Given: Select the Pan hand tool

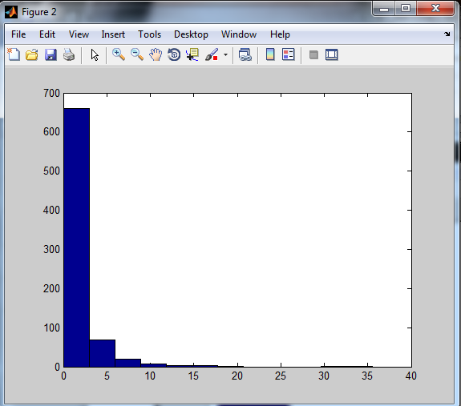Looking at the screenshot, I should (x=156, y=54).
